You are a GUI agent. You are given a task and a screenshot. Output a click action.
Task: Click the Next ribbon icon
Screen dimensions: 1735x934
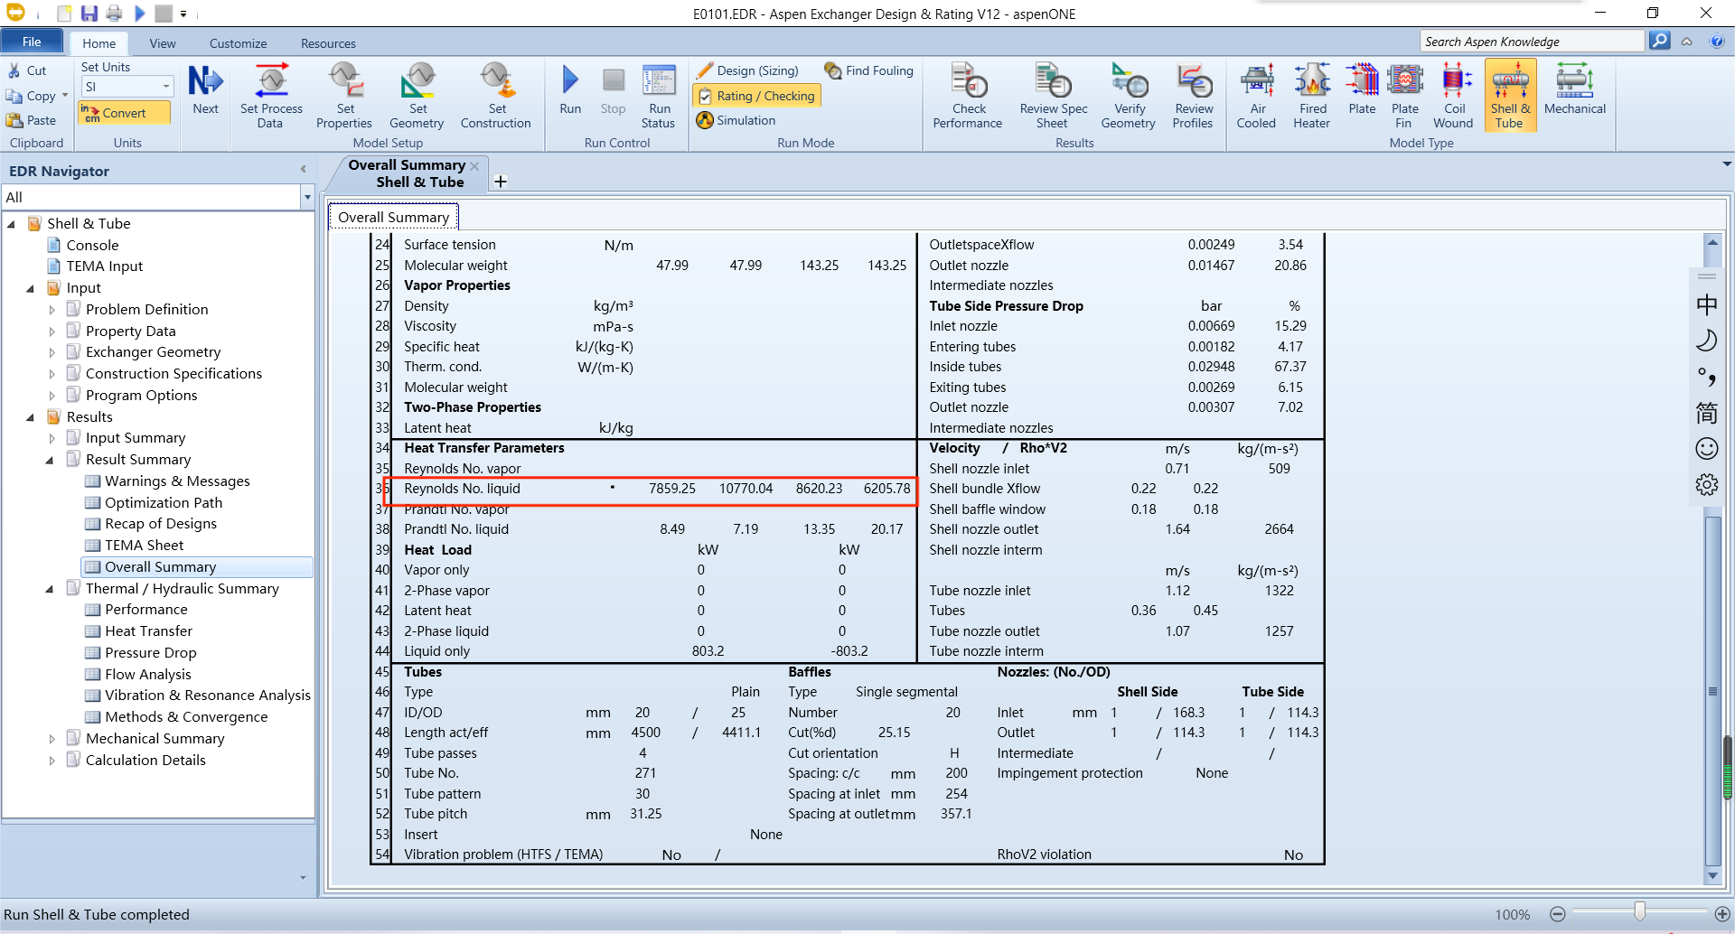[205, 90]
